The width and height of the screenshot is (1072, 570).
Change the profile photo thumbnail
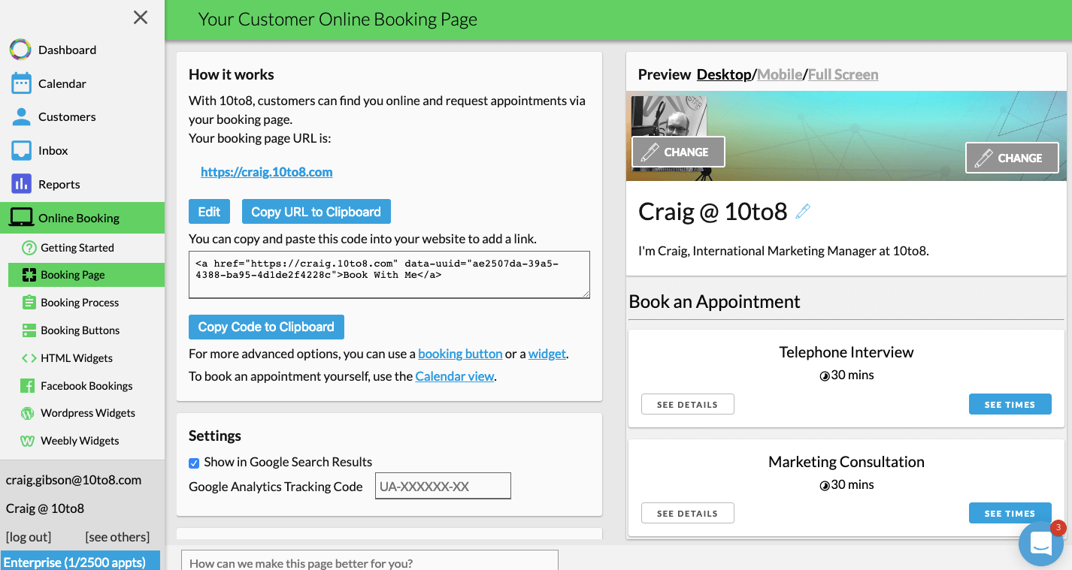678,152
